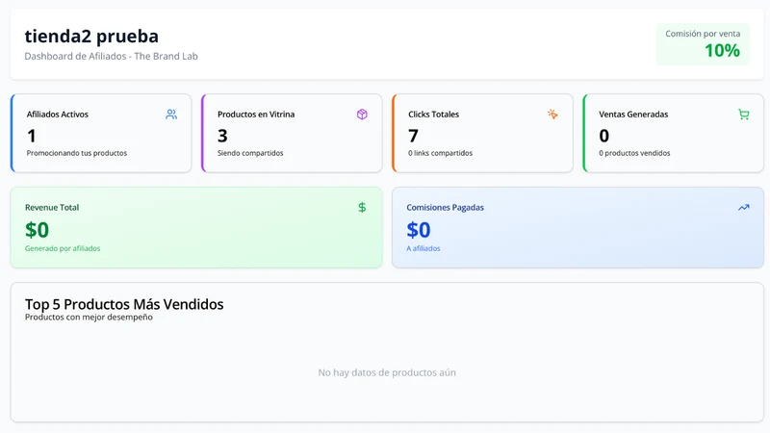Click the 10% commission value
This screenshot has height=433, width=770.
point(722,51)
